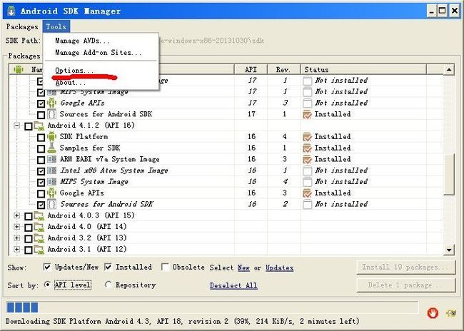Viewport: 464px width, 331px height.
Task: Toggle the Installed show checkbox
Action: pos(108,267)
